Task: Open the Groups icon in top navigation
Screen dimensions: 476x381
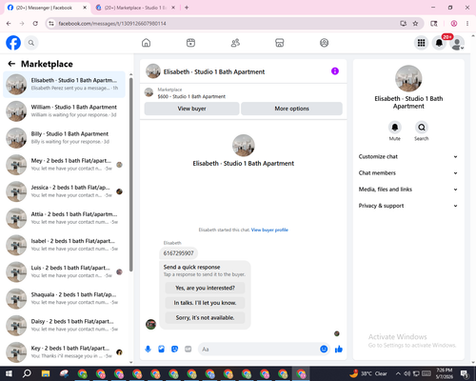Action: tap(324, 43)
